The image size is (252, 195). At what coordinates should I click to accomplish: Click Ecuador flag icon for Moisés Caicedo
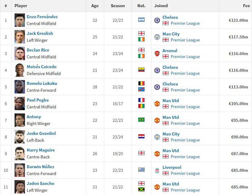141,70
